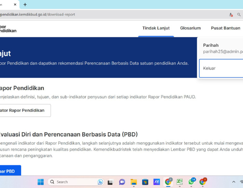Screen dimensions: 243x188
Task: Open WhatsApp with 14 notifications
Action: click(191, 181)
